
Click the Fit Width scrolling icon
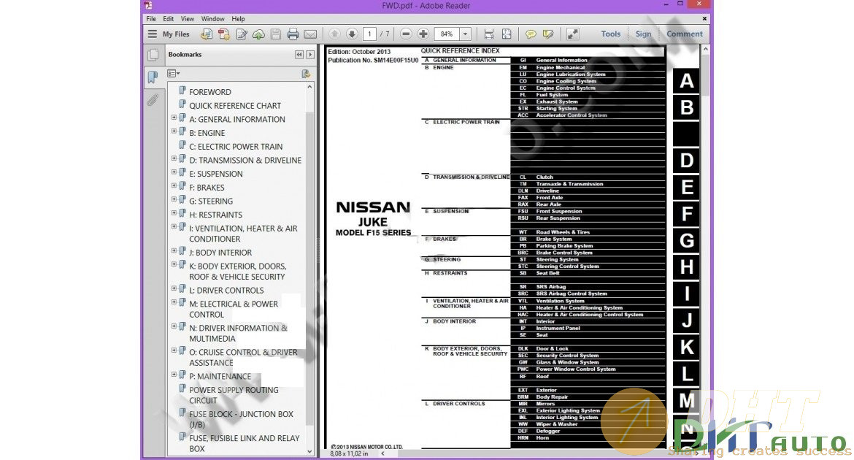click(x=489, y=34)
